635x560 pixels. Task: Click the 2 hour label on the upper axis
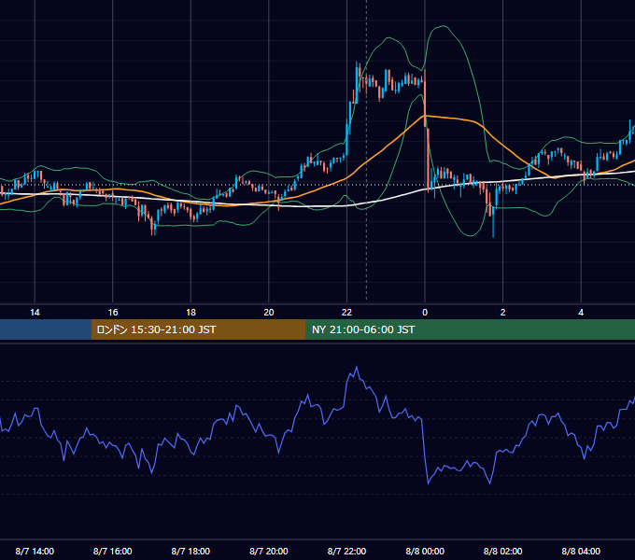[x=503, y=313]
